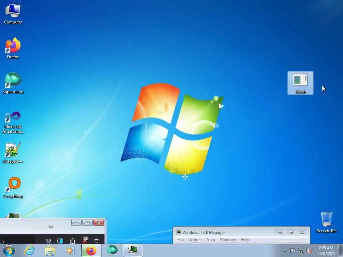Open the File menu in Task Manager
The height and width of the screenshot is (257, 343).
[181, 240]
